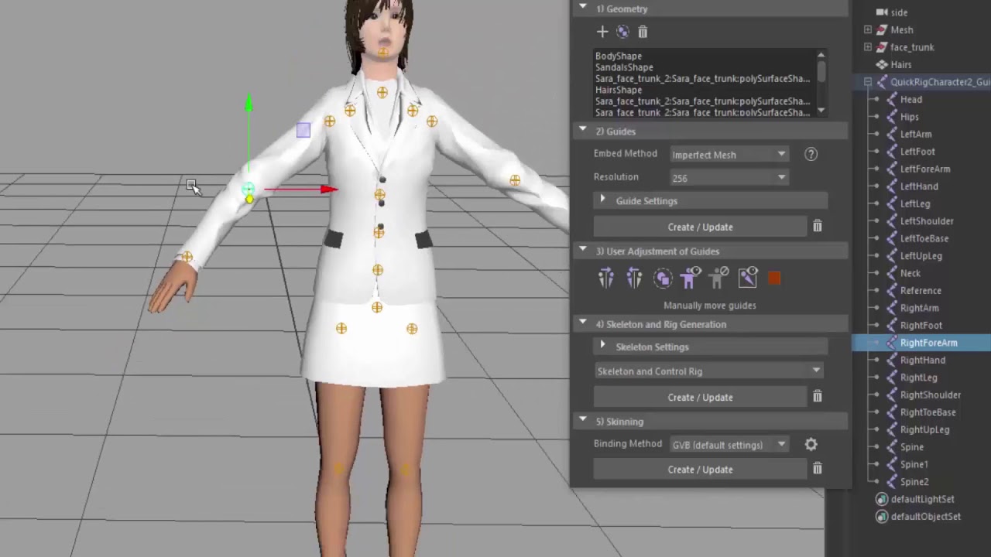Click the blue square planar move handle
The height and width of the screenshot is (557, 991).
click(303, 131)
